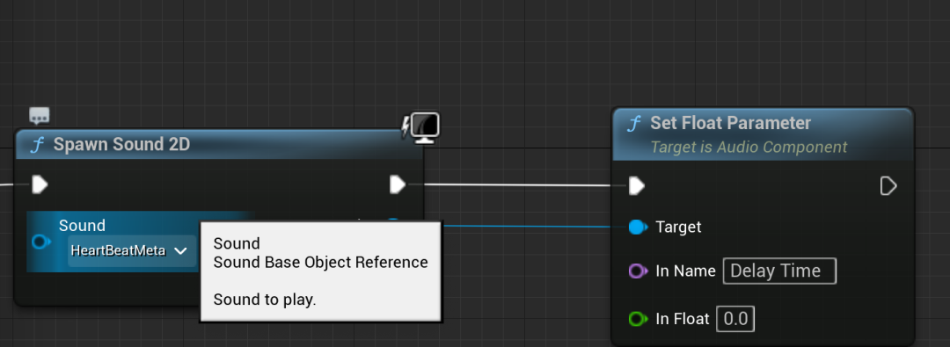Click the Set Float Parameter exec output pin
This screenshot has width=950, height=347.
[x=888, y=186]
